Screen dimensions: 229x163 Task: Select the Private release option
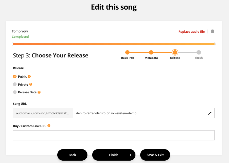15,85
